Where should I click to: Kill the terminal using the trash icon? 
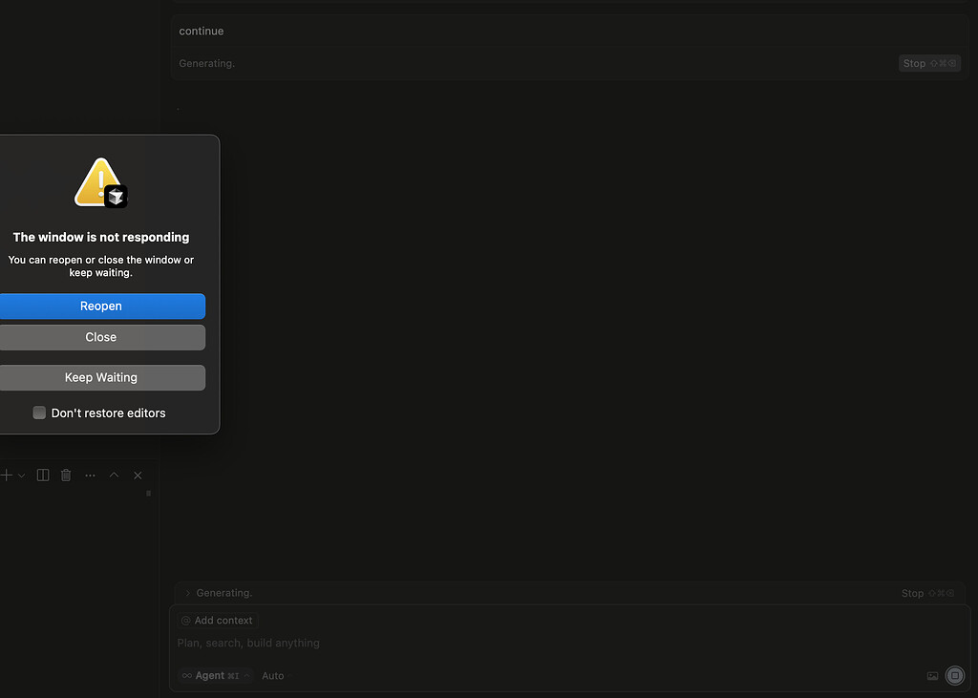point(65,475)
